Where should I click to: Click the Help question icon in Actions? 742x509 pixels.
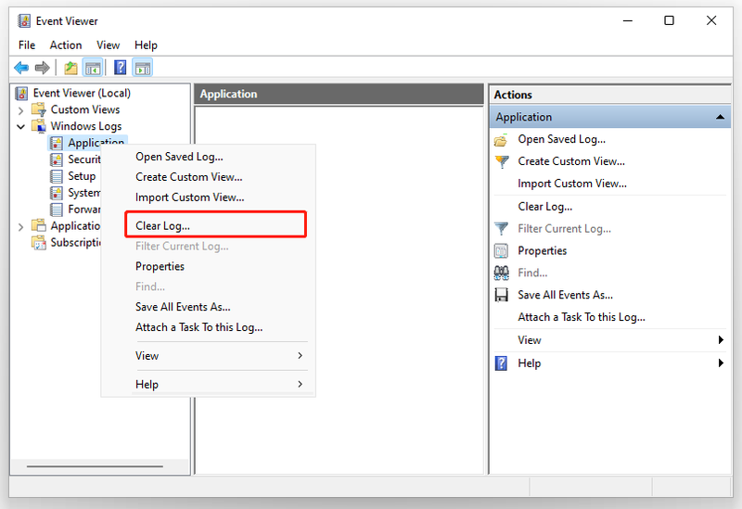(x=501, y=363)
